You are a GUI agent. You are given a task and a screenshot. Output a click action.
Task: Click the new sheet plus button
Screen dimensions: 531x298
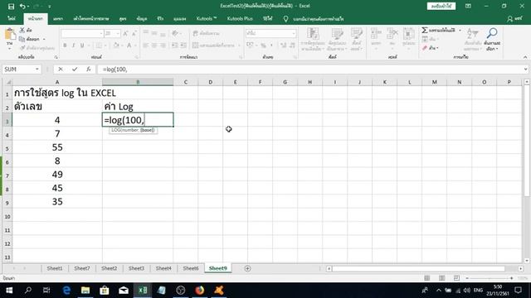tap(247, 268)
